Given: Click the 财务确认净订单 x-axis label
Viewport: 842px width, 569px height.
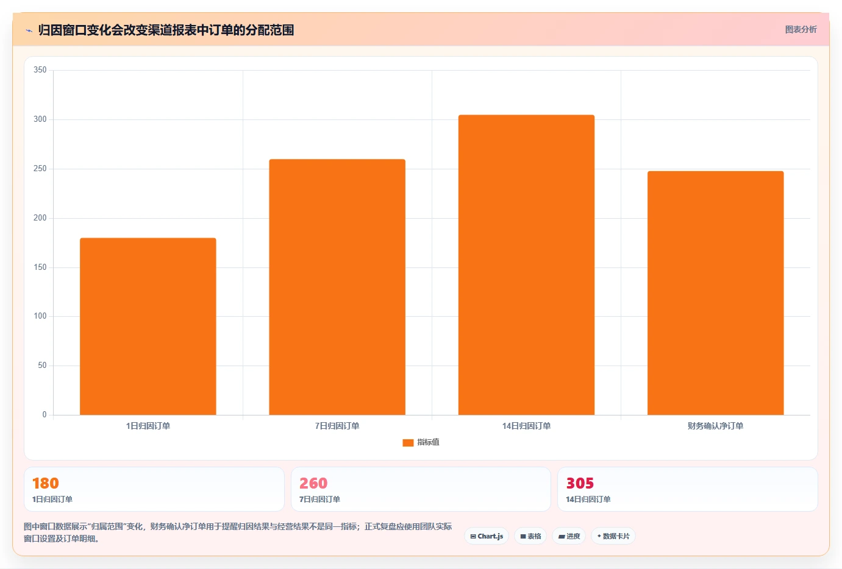Looking at the screenshot, I should [x=715, y=426].
